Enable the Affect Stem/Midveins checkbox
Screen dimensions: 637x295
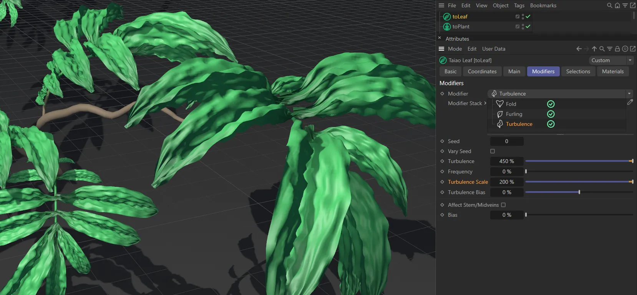point(503,205)
